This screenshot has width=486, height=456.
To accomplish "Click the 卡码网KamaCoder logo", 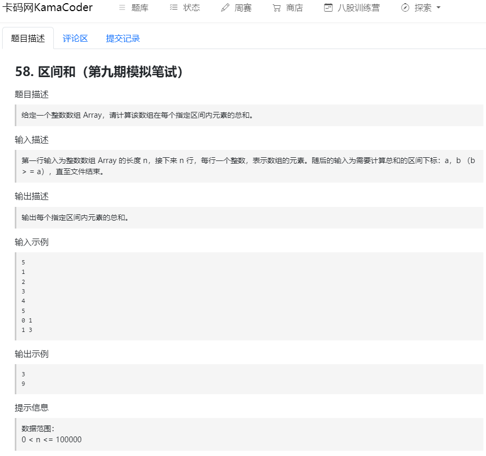I will coord(48,7).
